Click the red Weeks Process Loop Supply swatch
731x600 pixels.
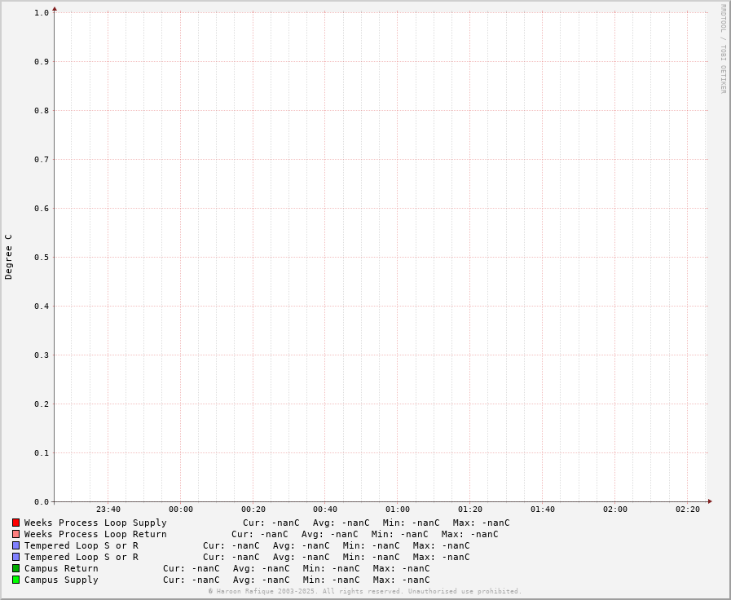15,523
